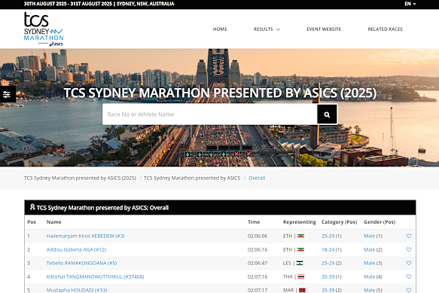Click the search magnifier button
The image size is (439, 293).
click(x=327, y=114)
